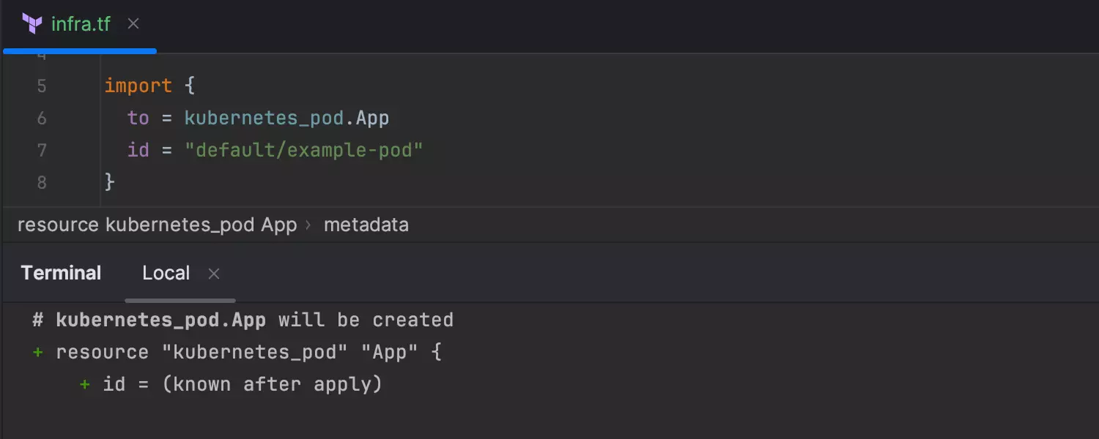Click line number 7 in the gutter

click(41, 151)
